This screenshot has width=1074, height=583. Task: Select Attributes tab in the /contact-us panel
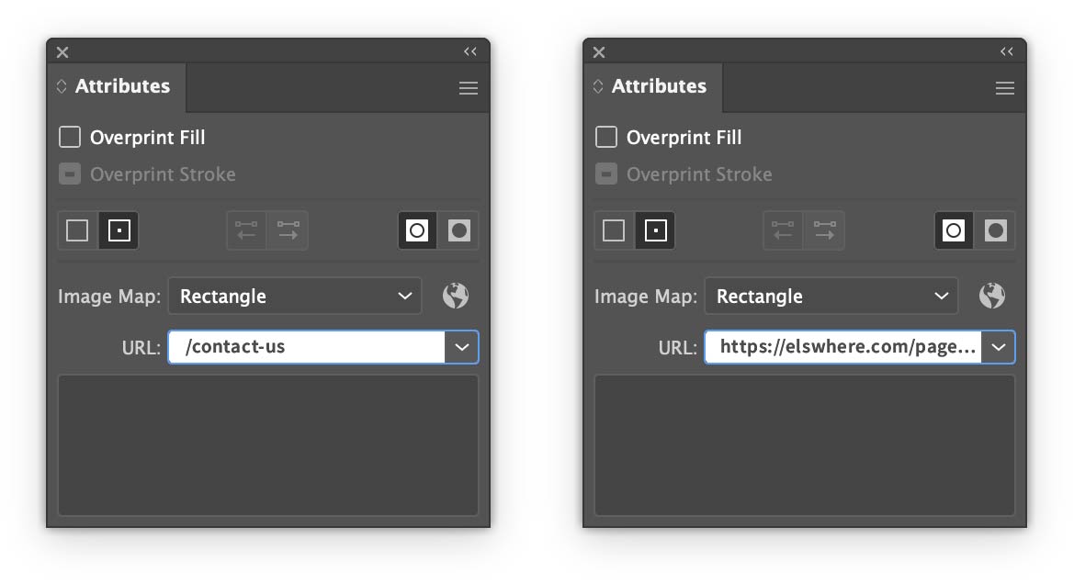click(122, 86)
